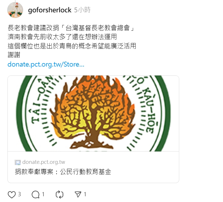Open the 捐款奉獻專案：公民行動教育基金 card title
This screenshot has width=223, height=202.
pos(63,172)
